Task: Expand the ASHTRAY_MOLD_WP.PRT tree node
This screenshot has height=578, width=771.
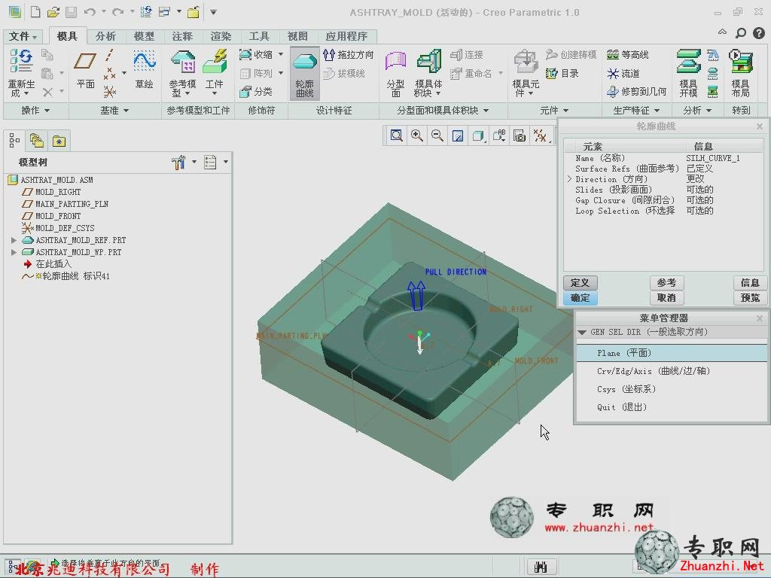Action: coord(14,252)
